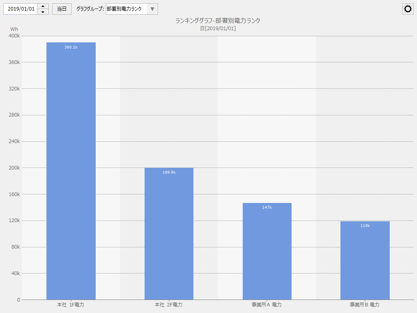Image resolution: width=417 pixels, height=313 pixels.
Task: Click the 当日 button
Action: click(x=61, y=9)
